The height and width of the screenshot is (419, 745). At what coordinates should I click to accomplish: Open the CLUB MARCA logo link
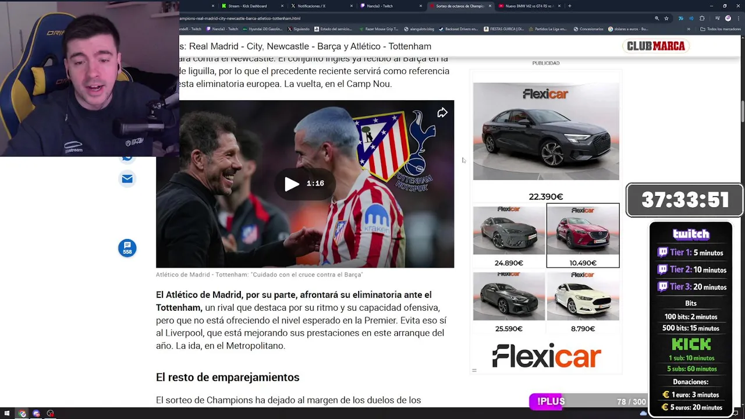click(x=656, y=46)
